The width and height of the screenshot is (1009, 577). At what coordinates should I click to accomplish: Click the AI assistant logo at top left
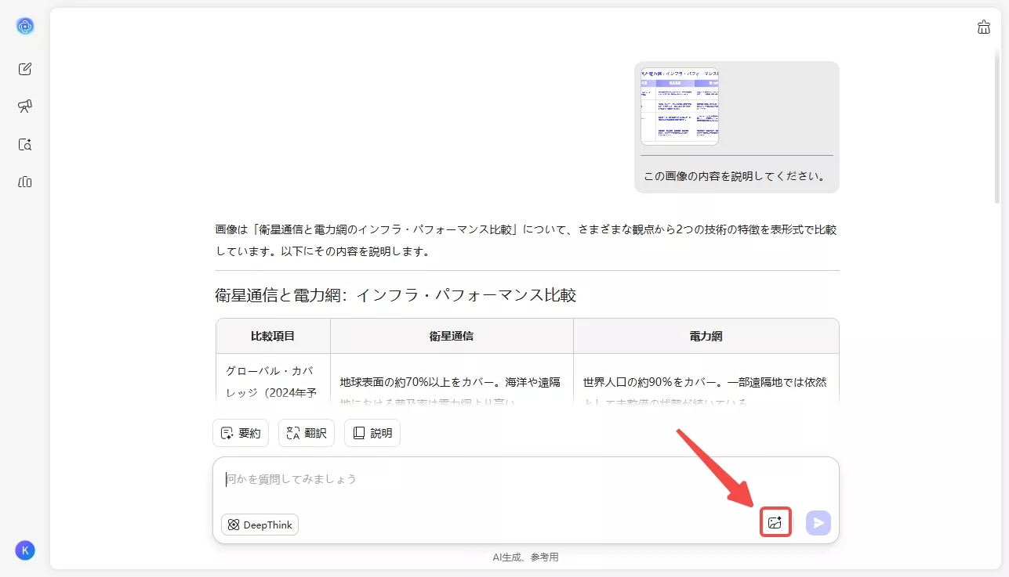pos(24,26)
